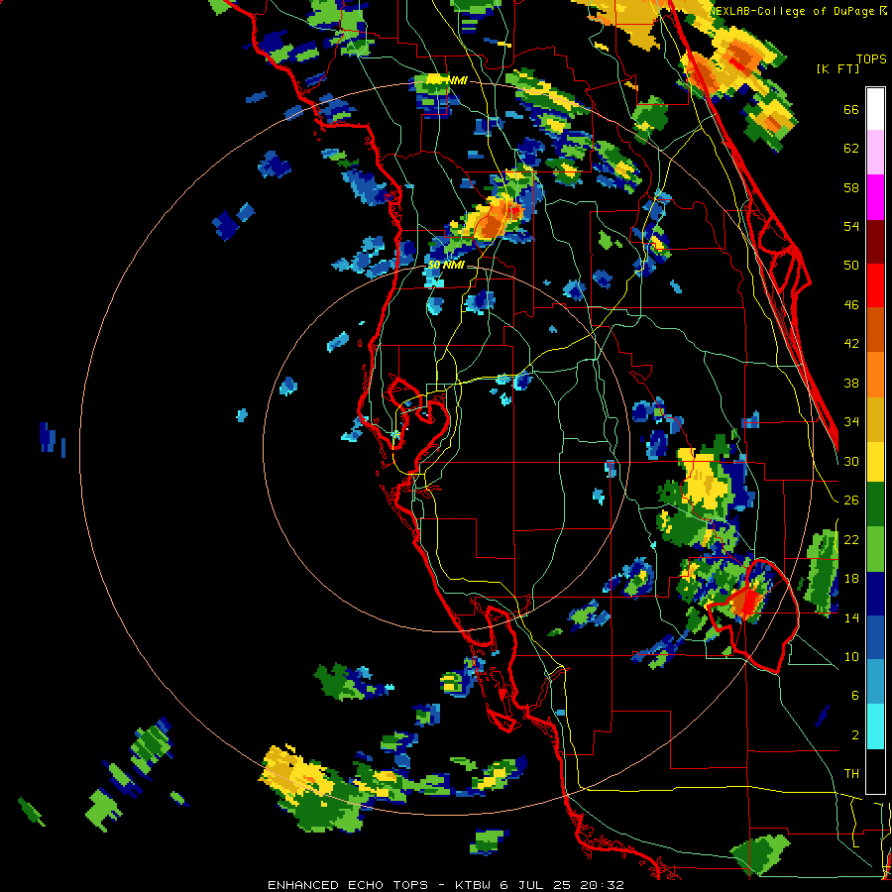Click the magenta legend swatch beside 58
892x892 pixels.
point(875,197)
